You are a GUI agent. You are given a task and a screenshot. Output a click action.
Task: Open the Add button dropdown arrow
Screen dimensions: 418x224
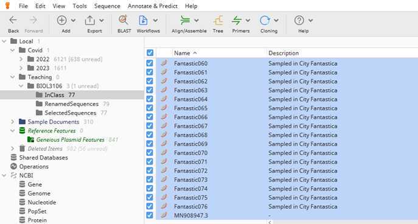pos(73,20)
